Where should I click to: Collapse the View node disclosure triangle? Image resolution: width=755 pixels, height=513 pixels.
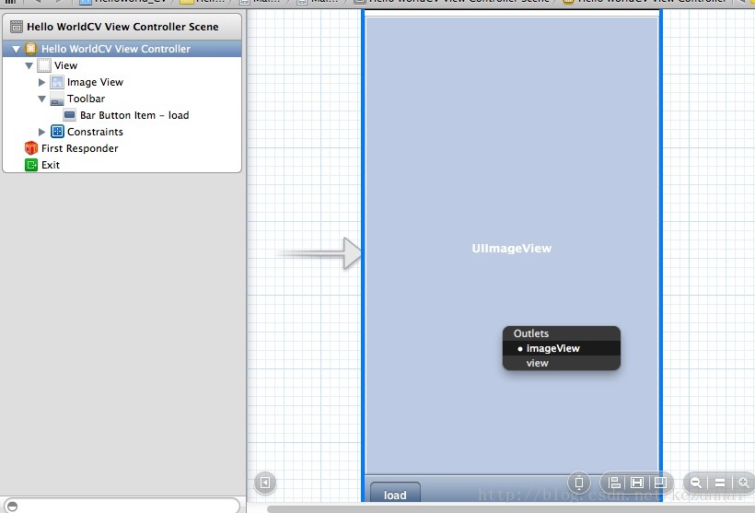pos(29,65)
